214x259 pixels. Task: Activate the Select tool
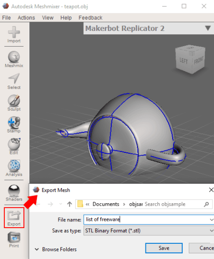[14, 81]
